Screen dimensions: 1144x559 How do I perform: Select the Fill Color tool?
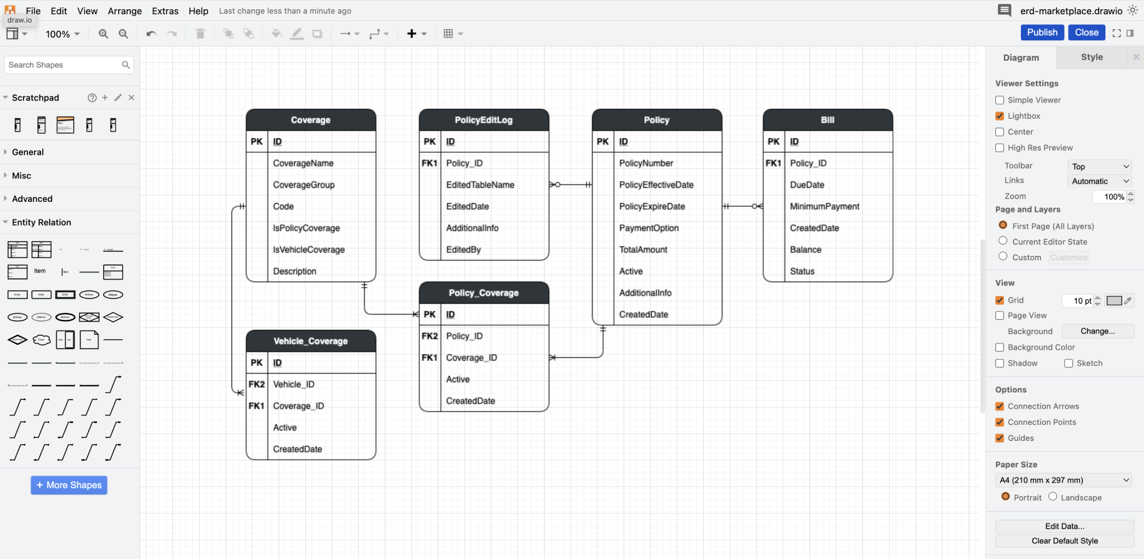click(277, 34)
